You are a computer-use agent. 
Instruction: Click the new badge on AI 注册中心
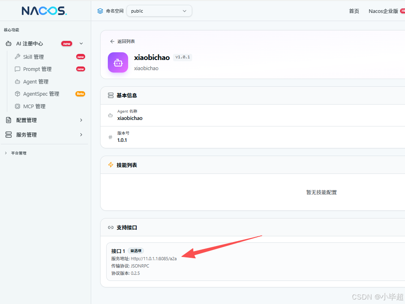coord(66,44)
